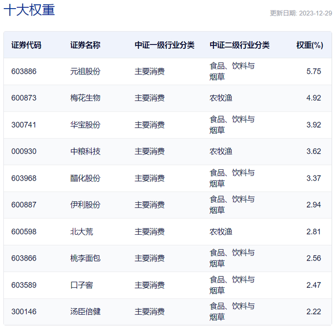Click 主要消费 in the 伊利股份 row
The width and height of the screenshot is (335, 328).
[149, 205]
